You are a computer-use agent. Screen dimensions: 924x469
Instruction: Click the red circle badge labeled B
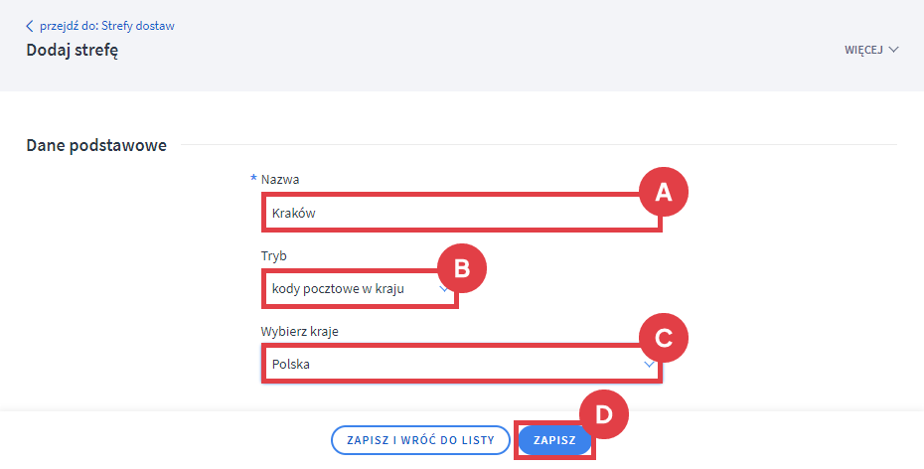point(460,267)
